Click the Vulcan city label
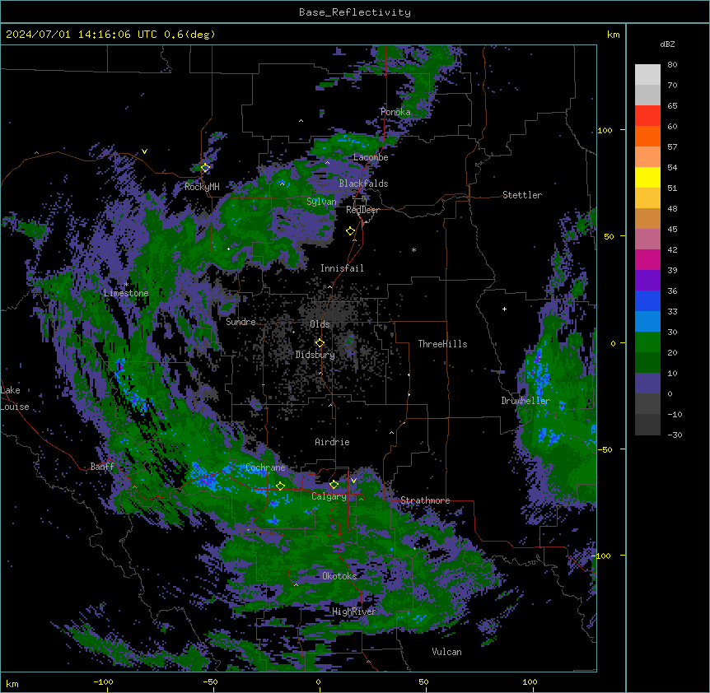The height and width of the screenshot is (693, 710). click(446, 652)
